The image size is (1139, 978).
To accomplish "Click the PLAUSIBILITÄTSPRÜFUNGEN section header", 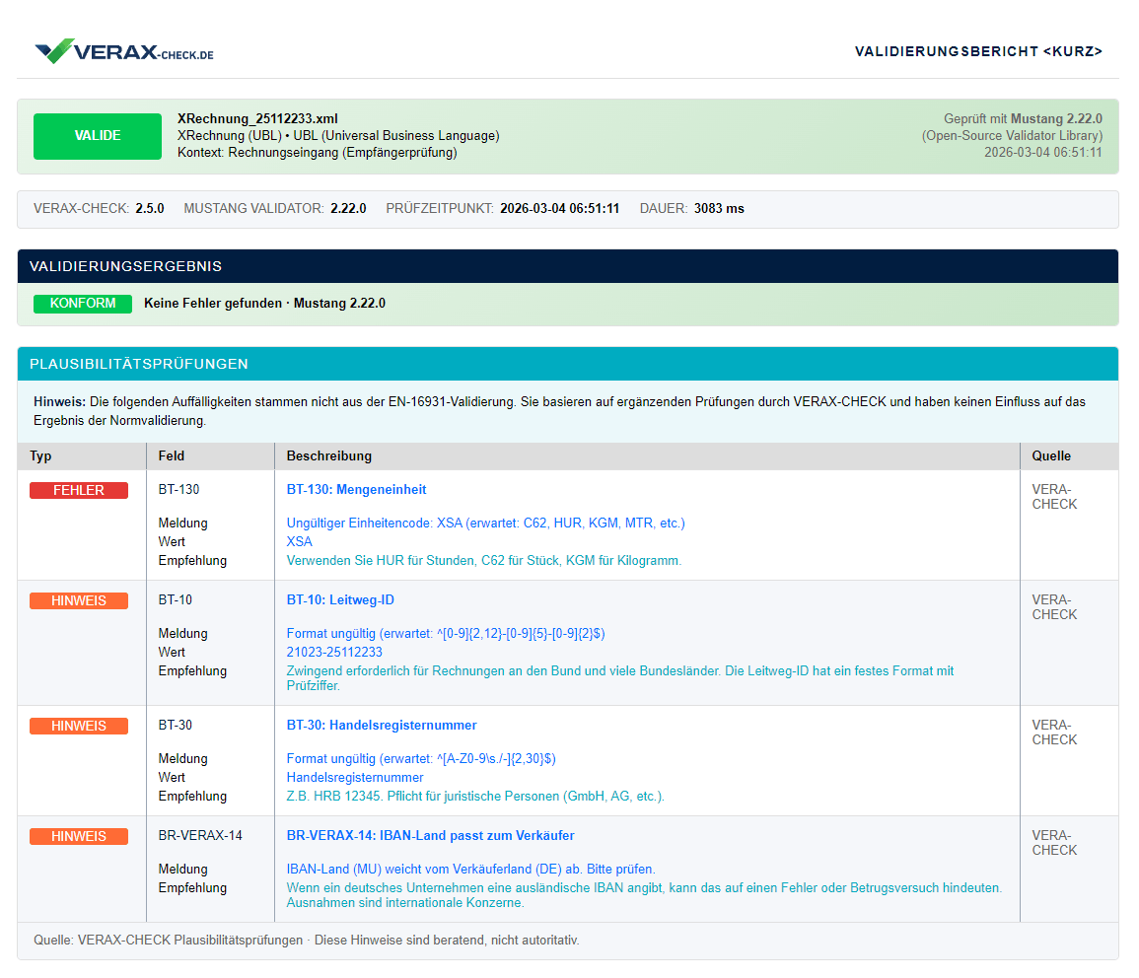I will [x=567, y=364].
